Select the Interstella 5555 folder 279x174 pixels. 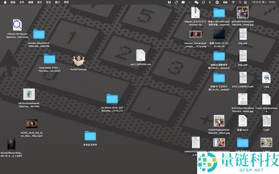click(49, 59)
